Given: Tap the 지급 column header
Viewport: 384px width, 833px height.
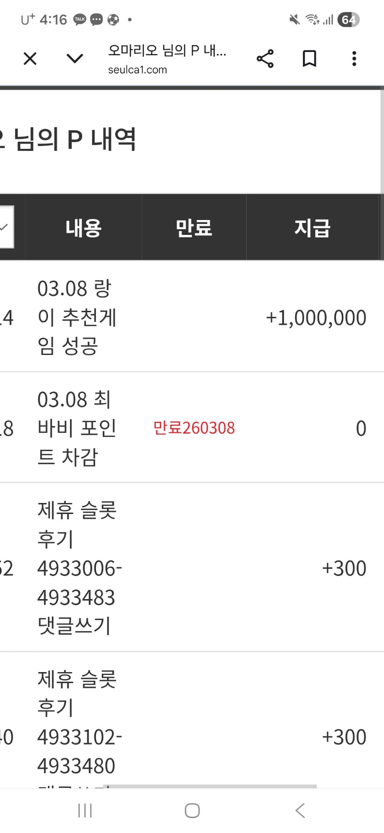Looking at the screenshot, I should click(312, 227).
